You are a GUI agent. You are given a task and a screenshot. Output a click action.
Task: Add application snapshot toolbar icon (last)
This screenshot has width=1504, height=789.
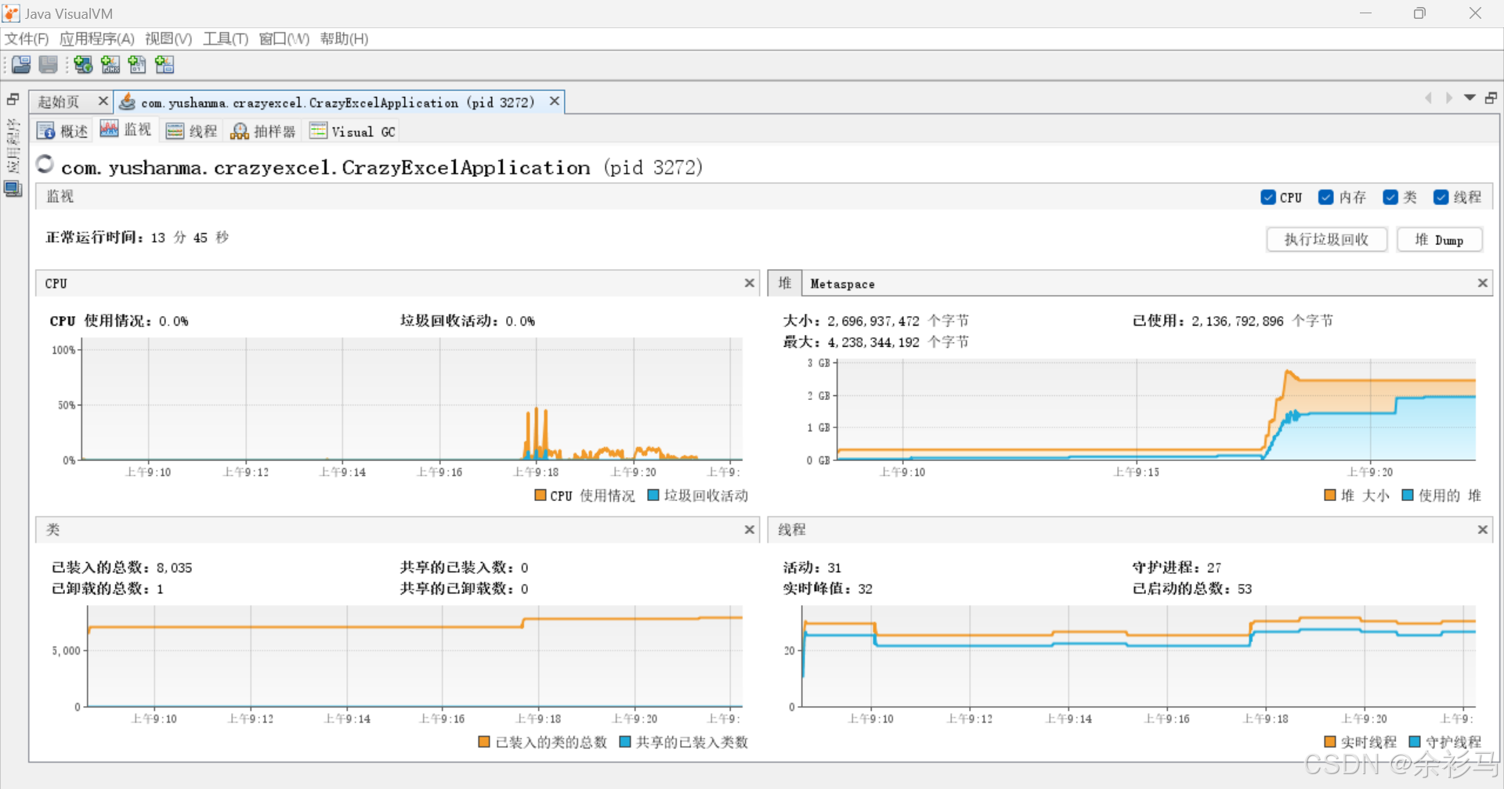click(x=164, y=65)
